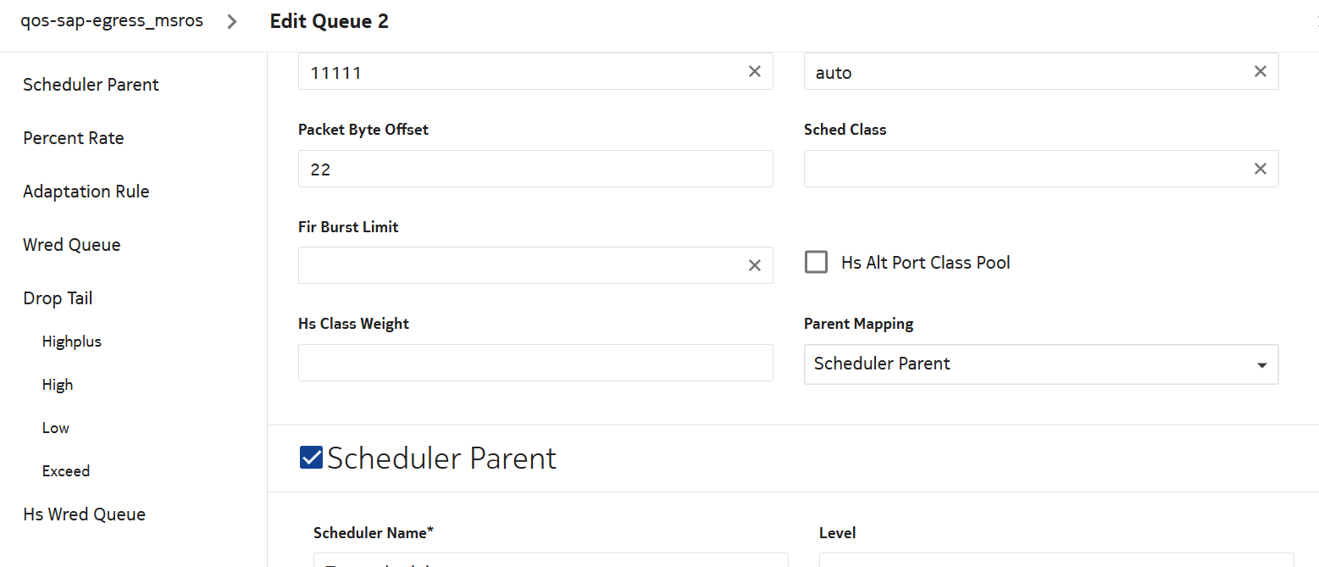Viewport: 1319px width, 567px height.
Task: Click the Packet Byte Offset field
Action: pos(535,169)
